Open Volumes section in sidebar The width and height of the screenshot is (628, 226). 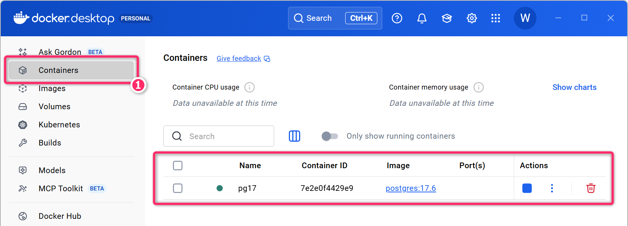pos(54,107)
